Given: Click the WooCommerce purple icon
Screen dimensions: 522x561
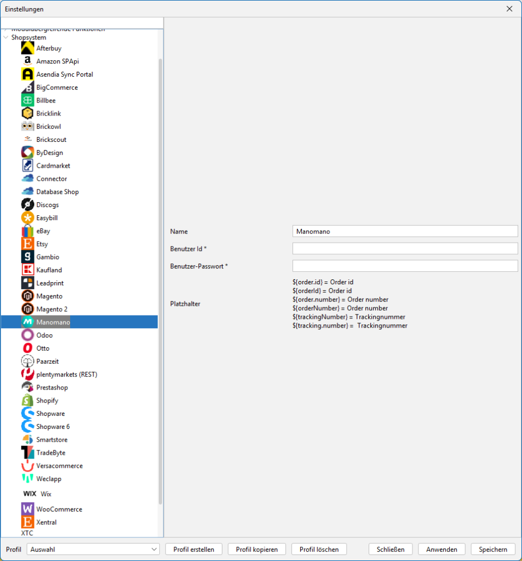Looking at the screenshot, I should [x=27, y=509].
